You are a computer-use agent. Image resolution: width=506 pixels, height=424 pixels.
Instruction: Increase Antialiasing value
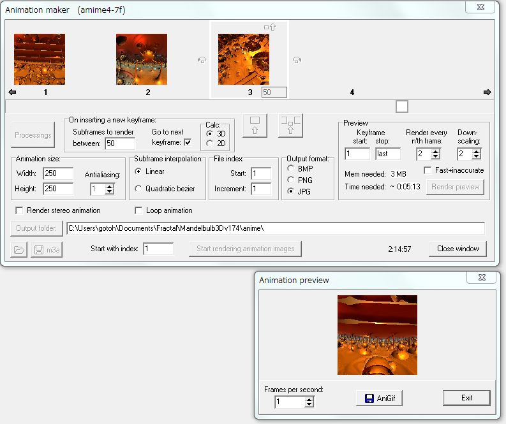(x=110, y=186)
